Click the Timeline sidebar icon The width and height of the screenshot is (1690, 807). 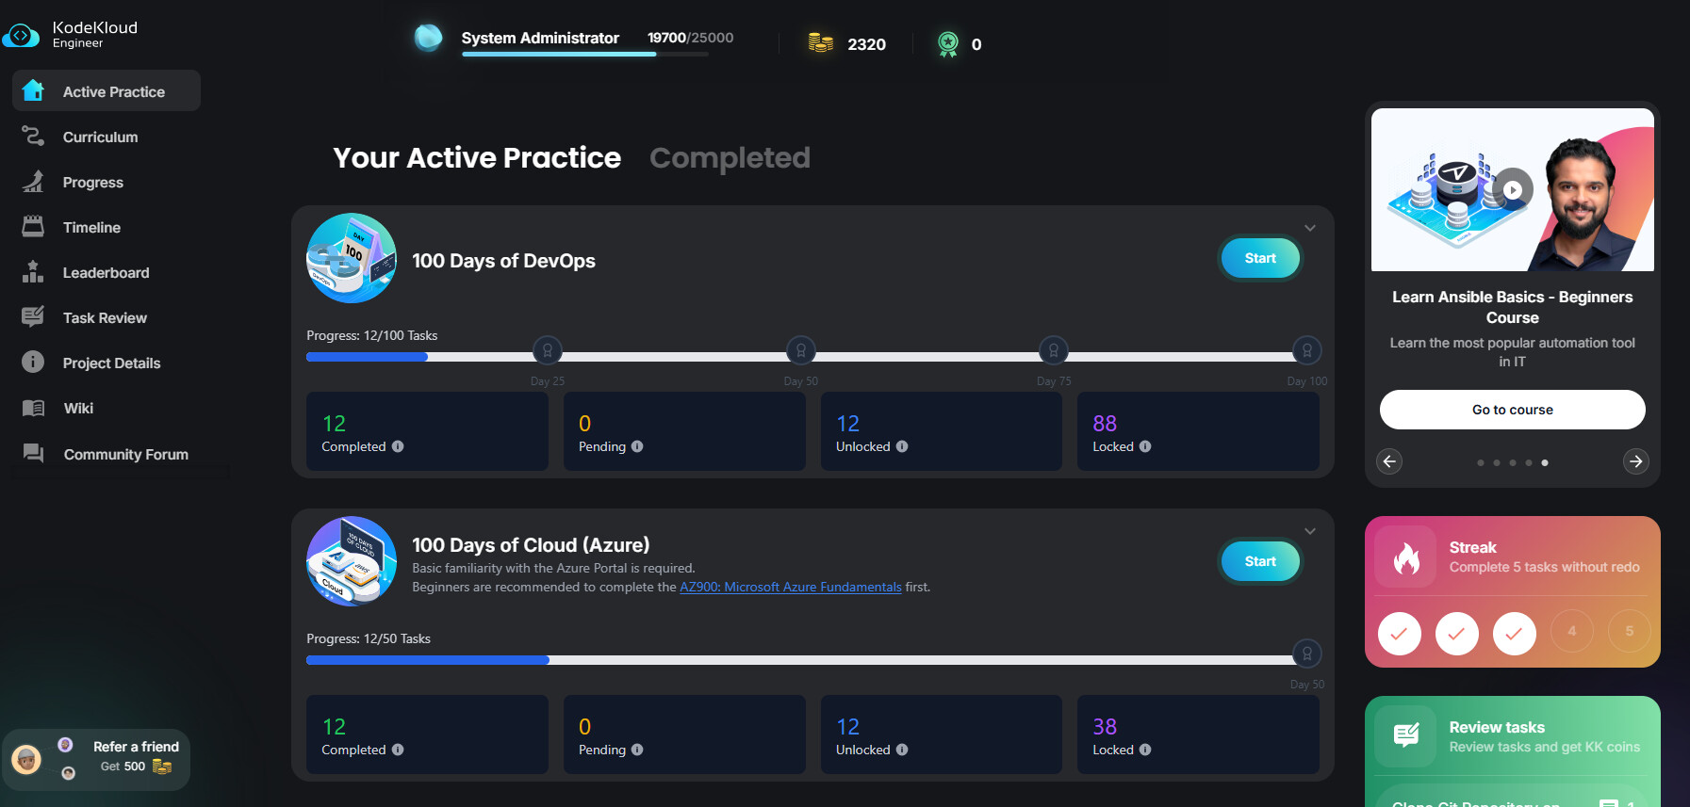point(33,227)
